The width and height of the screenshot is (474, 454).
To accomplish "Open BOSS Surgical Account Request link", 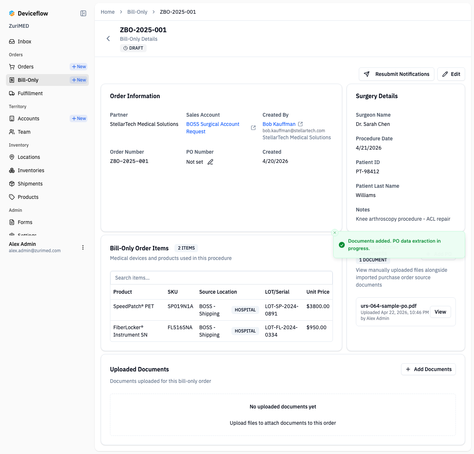I will pyautogui.click(x=213, y=128).
